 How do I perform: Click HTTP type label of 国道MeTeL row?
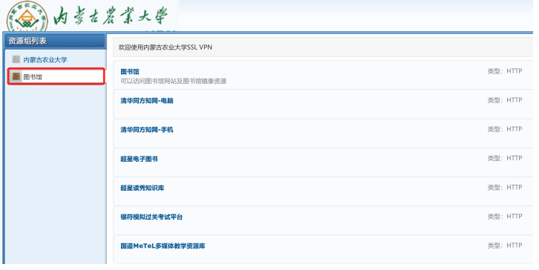pyautogui.click(x=505, y=246)
